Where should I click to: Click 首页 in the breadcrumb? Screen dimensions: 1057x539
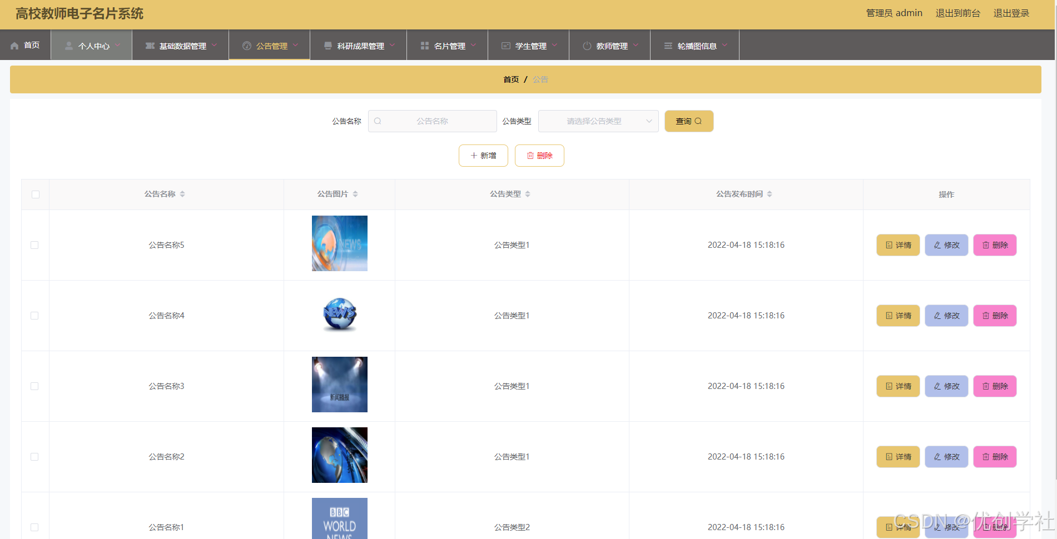[511, 79]
